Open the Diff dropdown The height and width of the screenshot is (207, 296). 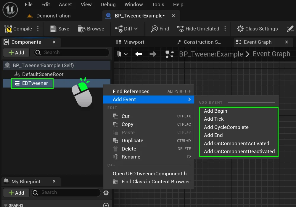click(x=127, y=29)
